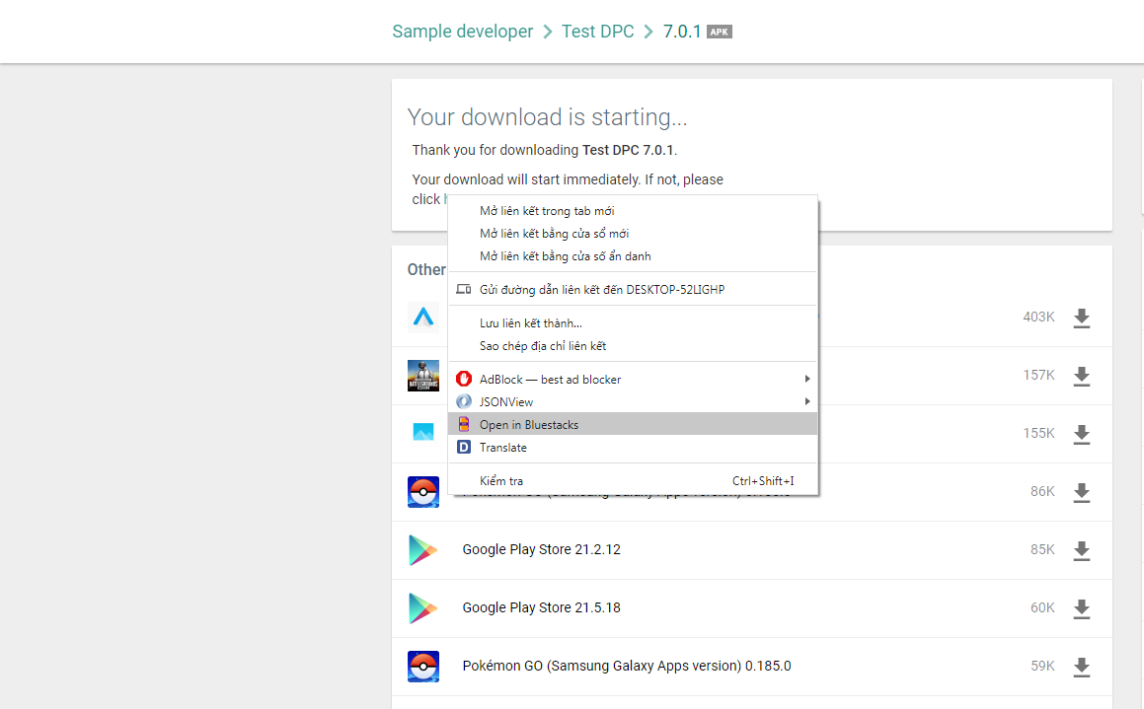Click the APK badge beside 7.0.1

pyautogui.click(x=720, y=32)
